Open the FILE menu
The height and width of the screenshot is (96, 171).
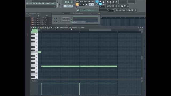(28, 3)
